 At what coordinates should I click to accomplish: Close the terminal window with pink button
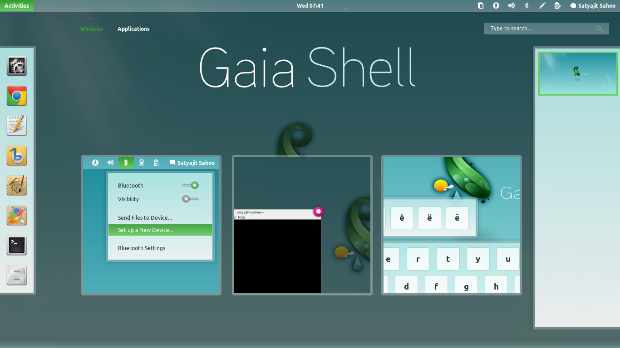319,211
